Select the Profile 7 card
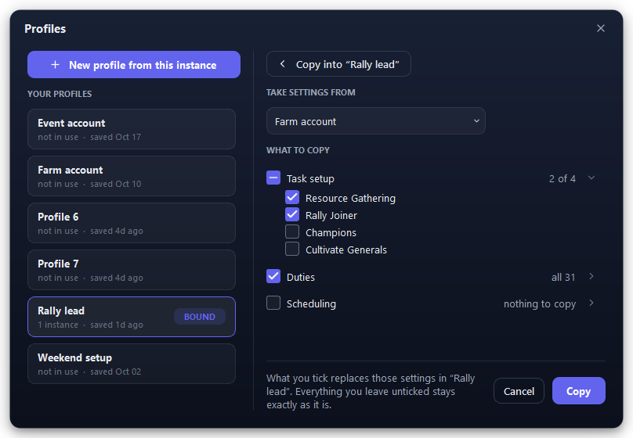 [x=132, y=270]
